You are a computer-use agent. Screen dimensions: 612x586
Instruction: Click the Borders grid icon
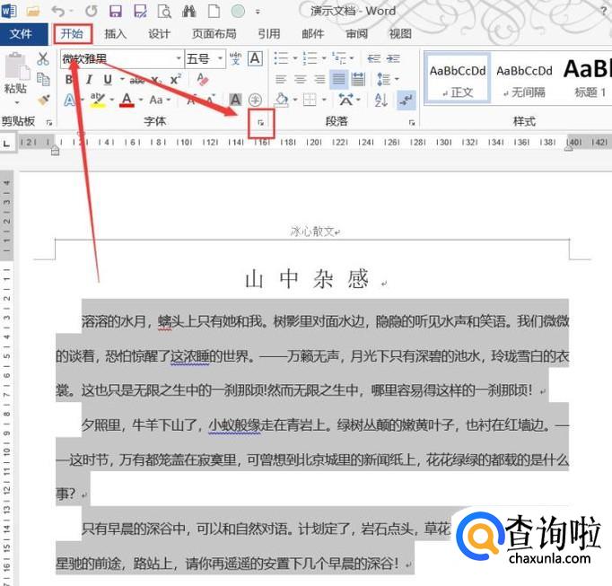pyautogui.click(x=310, y=100)
